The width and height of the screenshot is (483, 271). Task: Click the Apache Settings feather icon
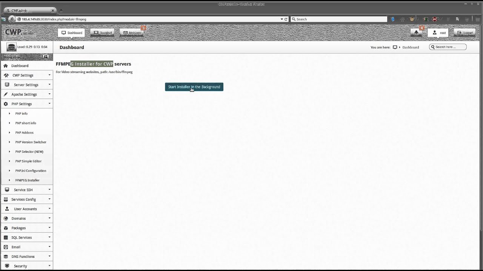pos(6,94)
